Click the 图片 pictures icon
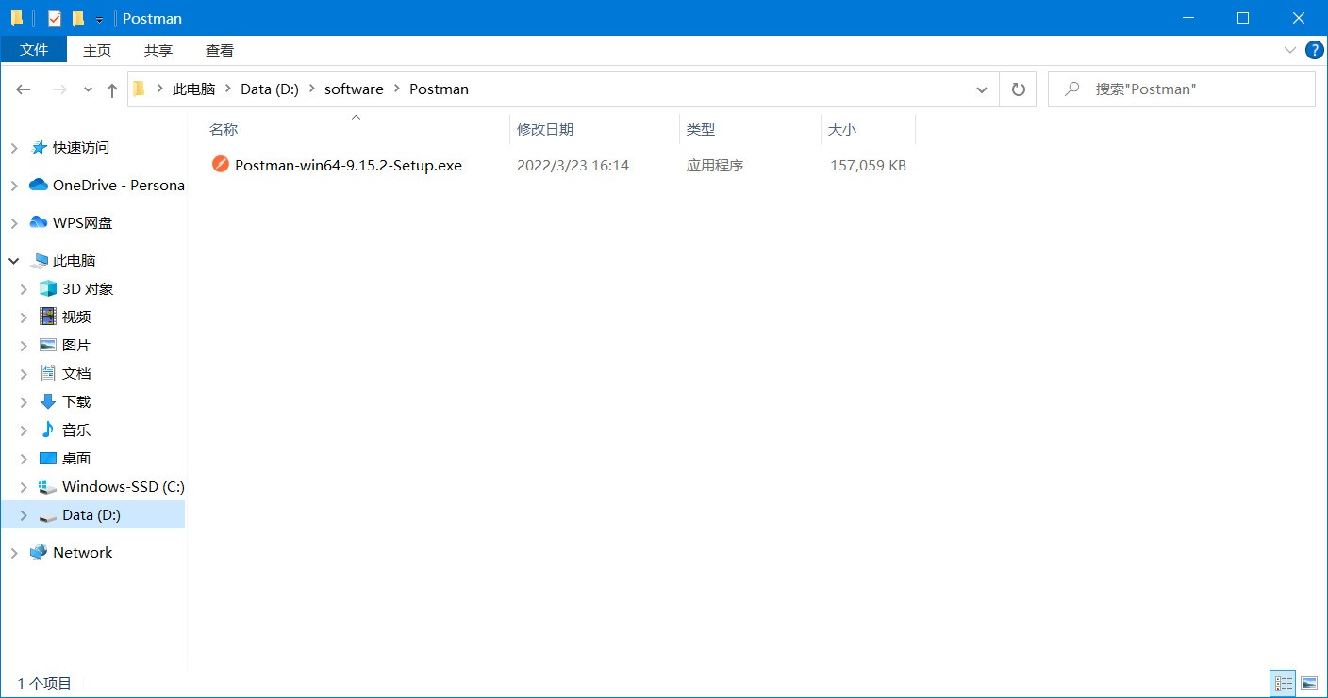Image resolution: width=1328 pixels, height=698 pixels. pos(48,346)
